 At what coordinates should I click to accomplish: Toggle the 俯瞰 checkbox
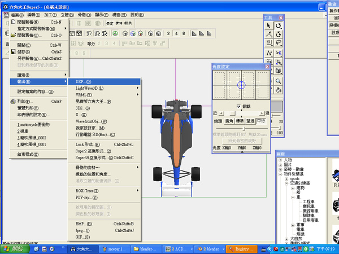pyautogui.click(x=238, y=106)
